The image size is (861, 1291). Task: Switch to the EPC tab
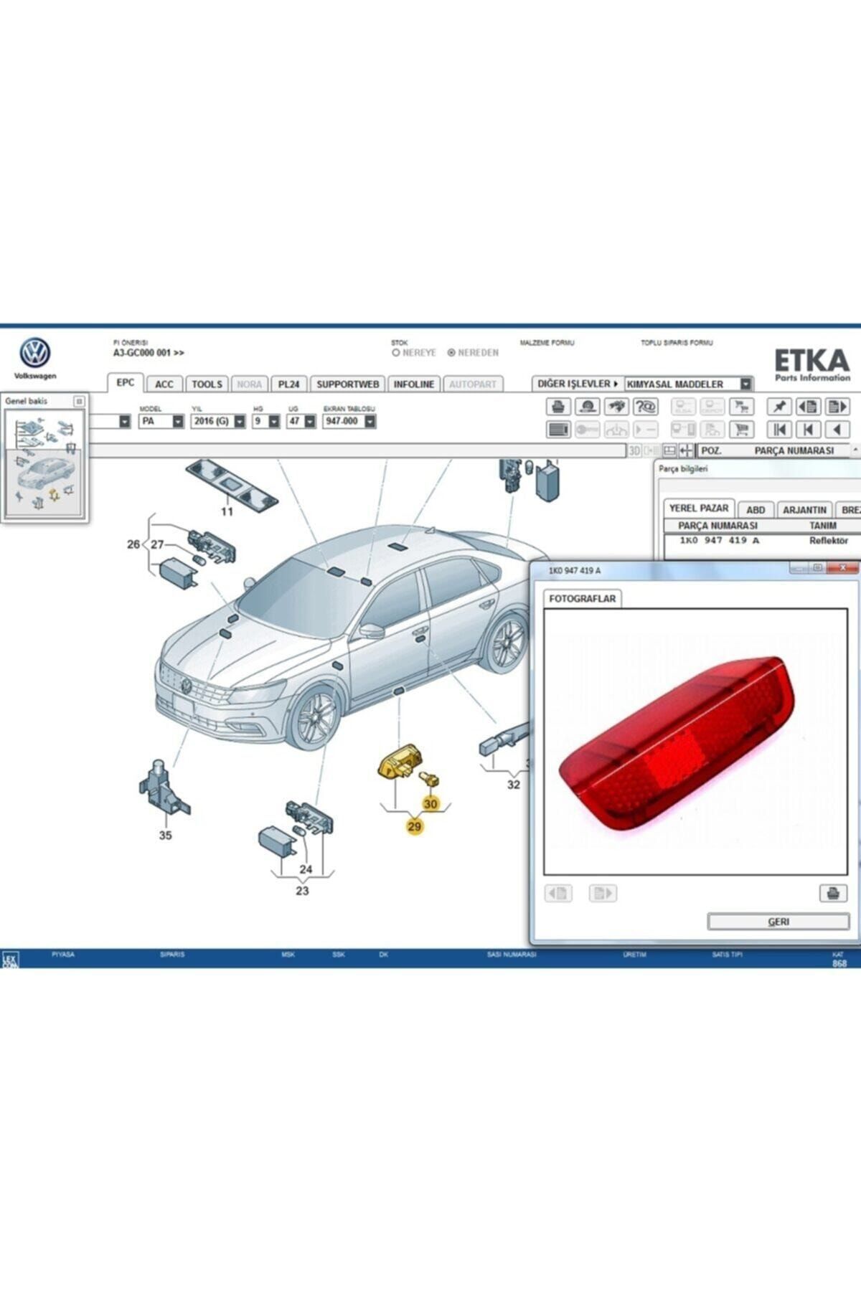pos(125,382)
